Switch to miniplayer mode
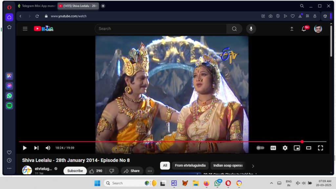This screenshot has height=189, width=336. click(x=297, y=148)
